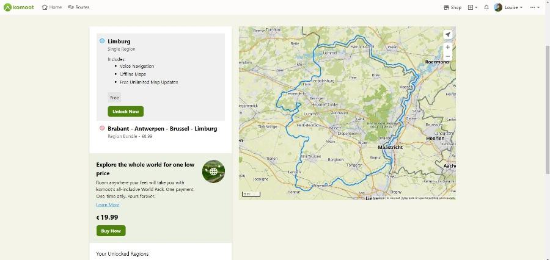550x260 pixels.
Task: Click the Region Bundle - €8.99 text
Action: point(130,136)
